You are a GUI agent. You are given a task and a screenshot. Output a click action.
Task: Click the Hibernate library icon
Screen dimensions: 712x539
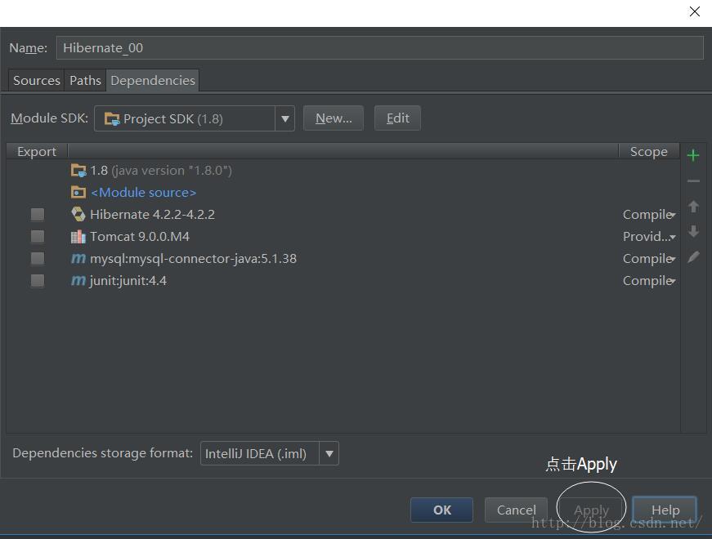(78, 214)
